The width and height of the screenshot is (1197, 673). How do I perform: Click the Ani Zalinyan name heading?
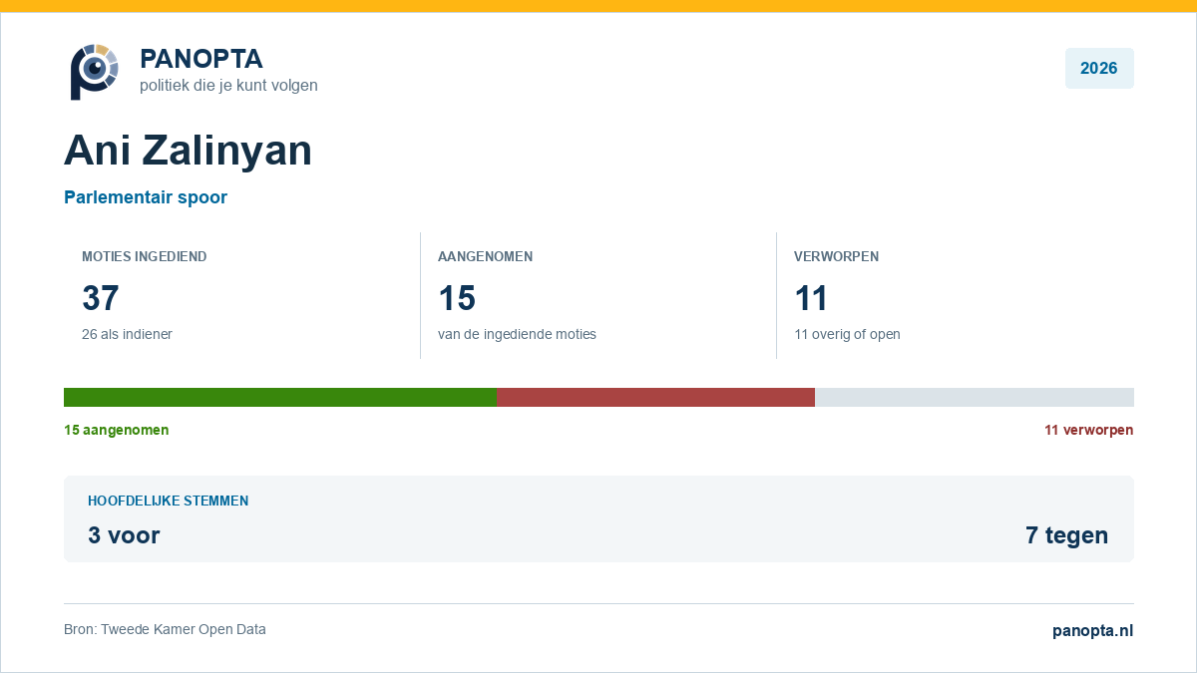pos(189,151)
